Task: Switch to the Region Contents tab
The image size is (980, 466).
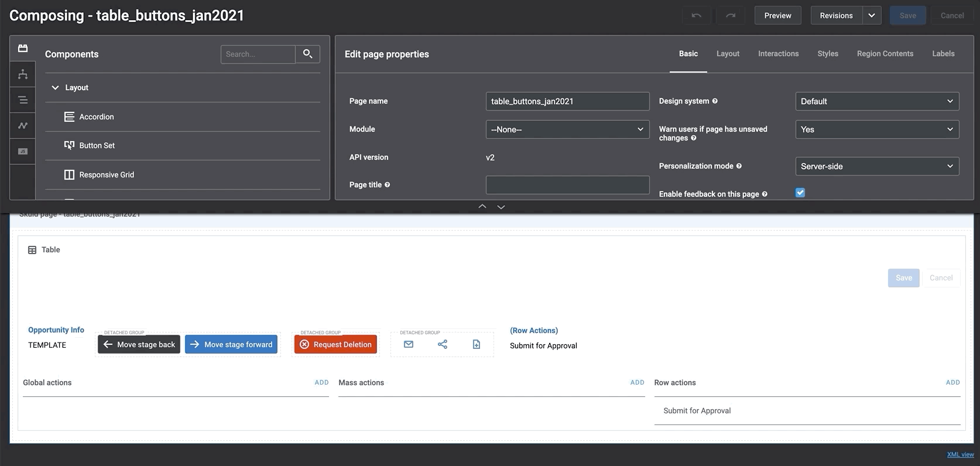Action: 885,53
